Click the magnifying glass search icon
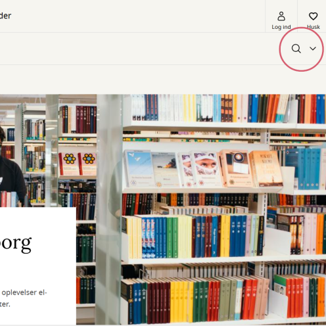 (x=296, y=49)
